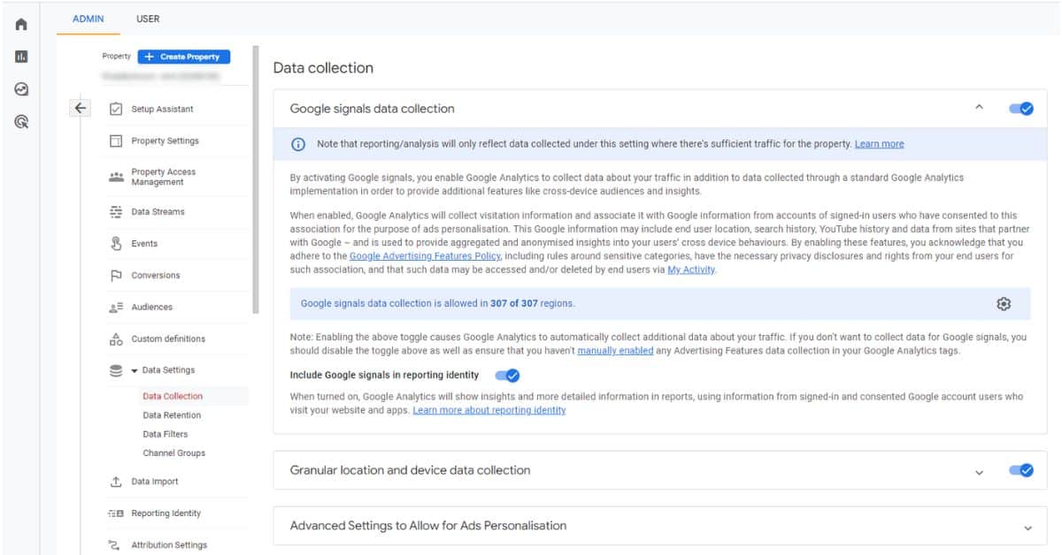Viewport: 1062px width, 555px height.
Task: Click the Attribution Settings icon
Action: [x=115, y=545]
